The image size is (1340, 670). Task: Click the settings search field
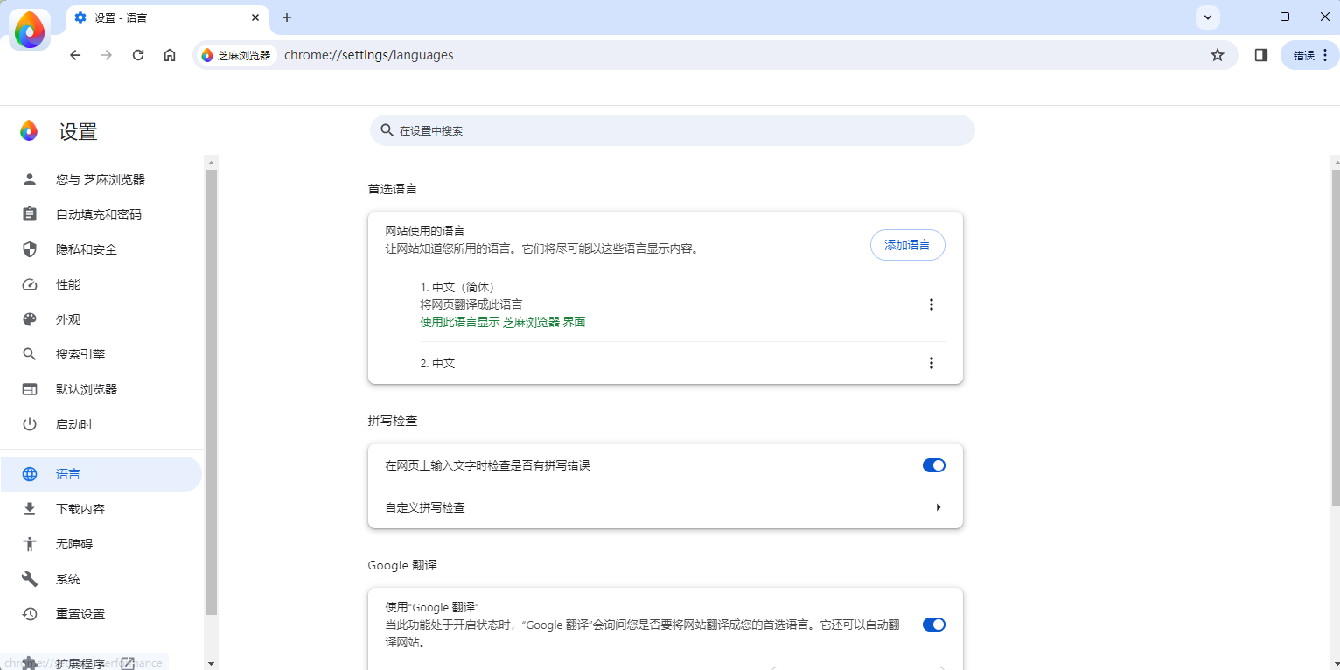(672, 129)
